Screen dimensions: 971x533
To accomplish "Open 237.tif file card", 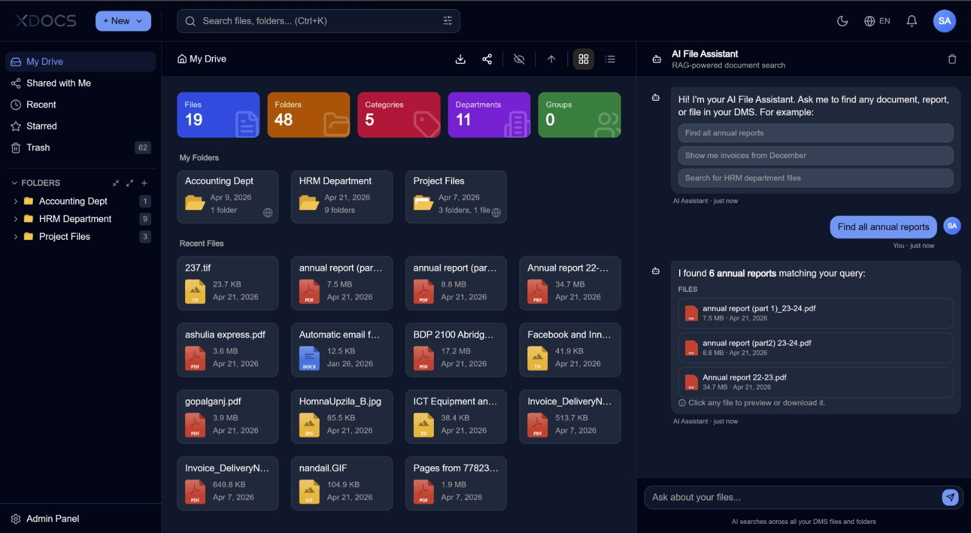I will tap(228, 283).
